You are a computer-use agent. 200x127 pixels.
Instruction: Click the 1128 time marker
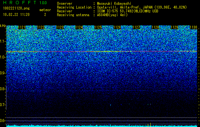pos(155,27)
